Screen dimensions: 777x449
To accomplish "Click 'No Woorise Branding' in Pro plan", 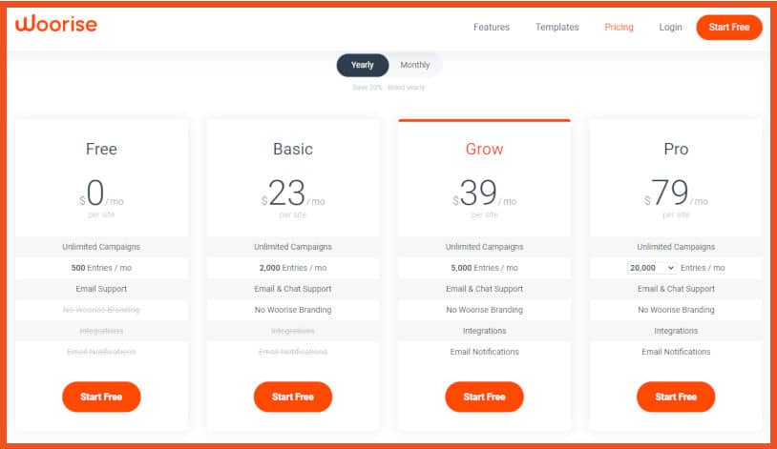I will tap(676, 310).
